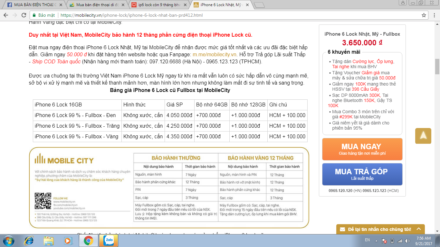Close the MUA BÁN ĐIỆN THOẠI Facebook tab
The width and height of the screenshot is (440, 247).
[61, 5]
